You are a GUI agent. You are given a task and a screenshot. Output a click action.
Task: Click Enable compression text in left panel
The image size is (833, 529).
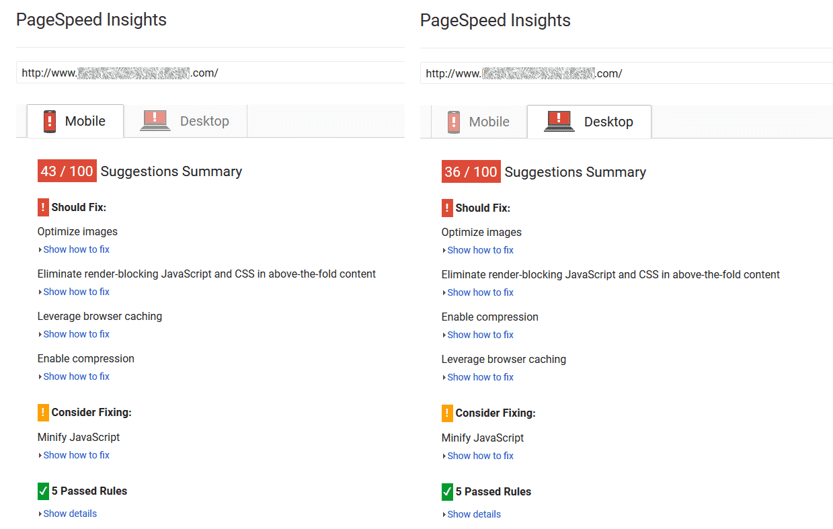(x=86, y=359)
